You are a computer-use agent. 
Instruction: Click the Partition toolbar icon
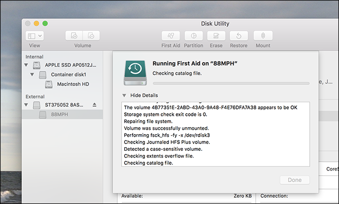point(193,35)
